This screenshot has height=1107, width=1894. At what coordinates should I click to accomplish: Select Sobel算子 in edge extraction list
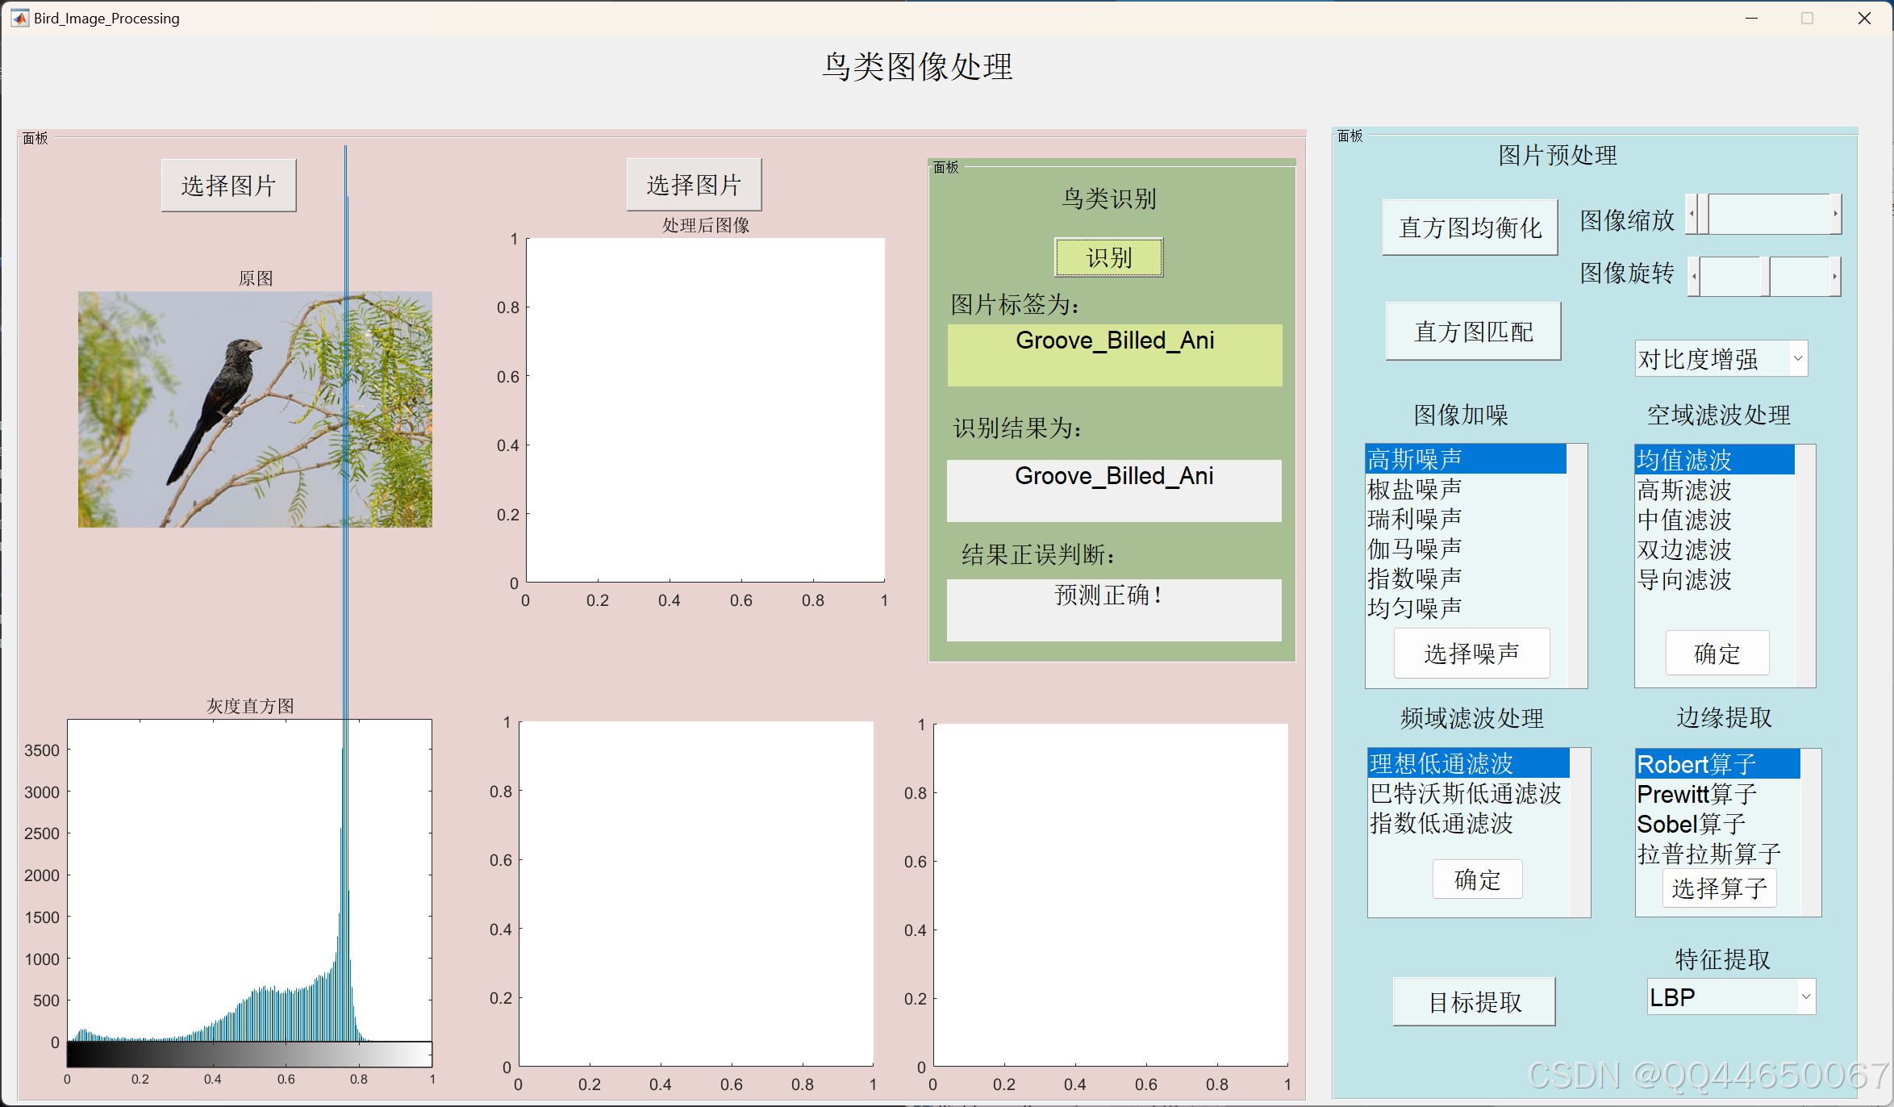(1691, 824)
